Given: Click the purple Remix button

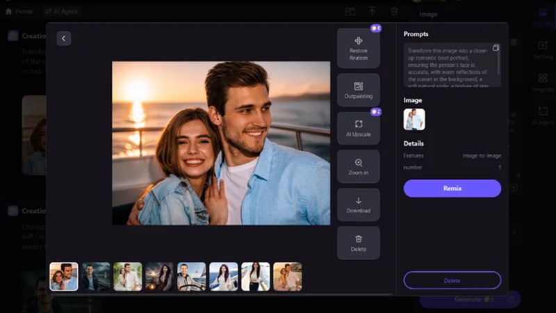Looking at the screenshot, I should point(452,188).
